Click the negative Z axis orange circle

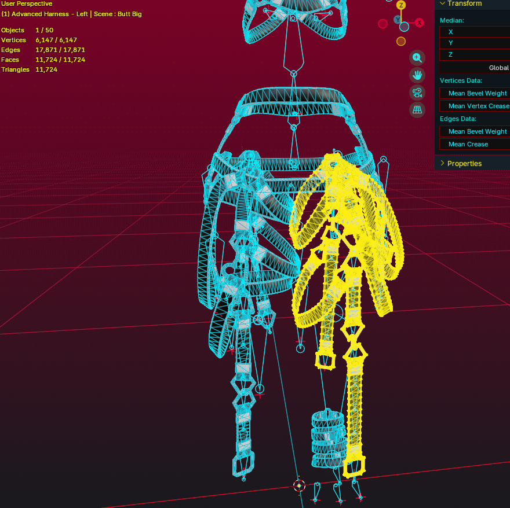coord(401,41)
